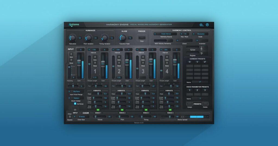Select harmony preset V

click(197, 62)
